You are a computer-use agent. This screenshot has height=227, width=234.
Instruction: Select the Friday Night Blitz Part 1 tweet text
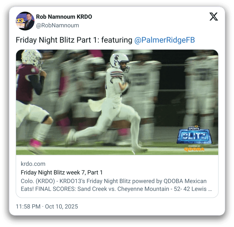coord(105,40)
